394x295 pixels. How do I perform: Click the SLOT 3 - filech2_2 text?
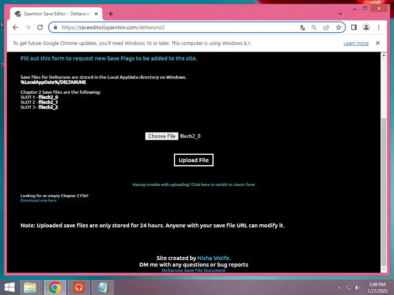pos(39,107)
